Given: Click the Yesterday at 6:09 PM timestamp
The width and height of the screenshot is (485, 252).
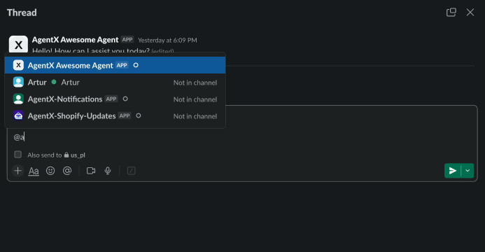Looking at the screenshot, I should [x=167, y=40].
